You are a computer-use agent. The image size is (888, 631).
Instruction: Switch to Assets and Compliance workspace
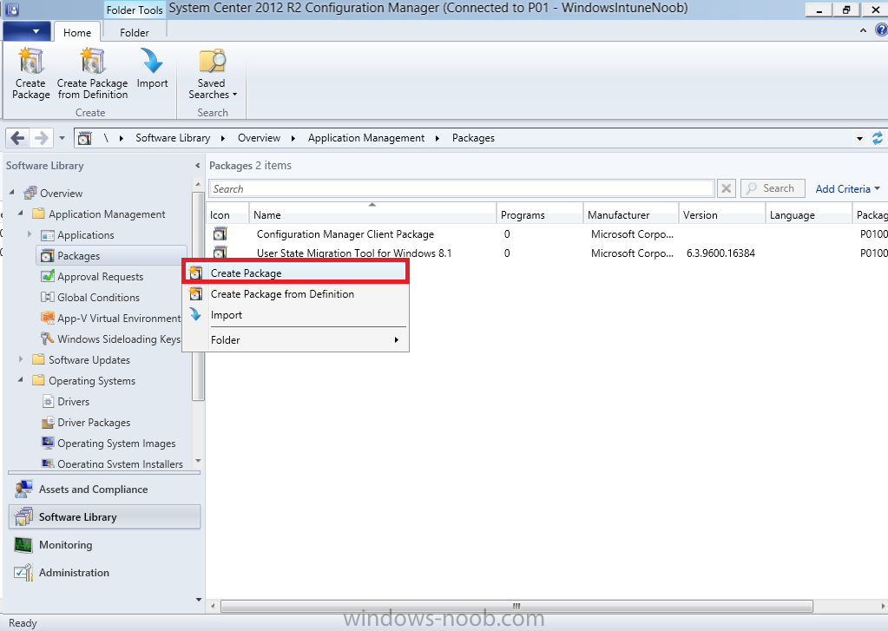point(105,490)
